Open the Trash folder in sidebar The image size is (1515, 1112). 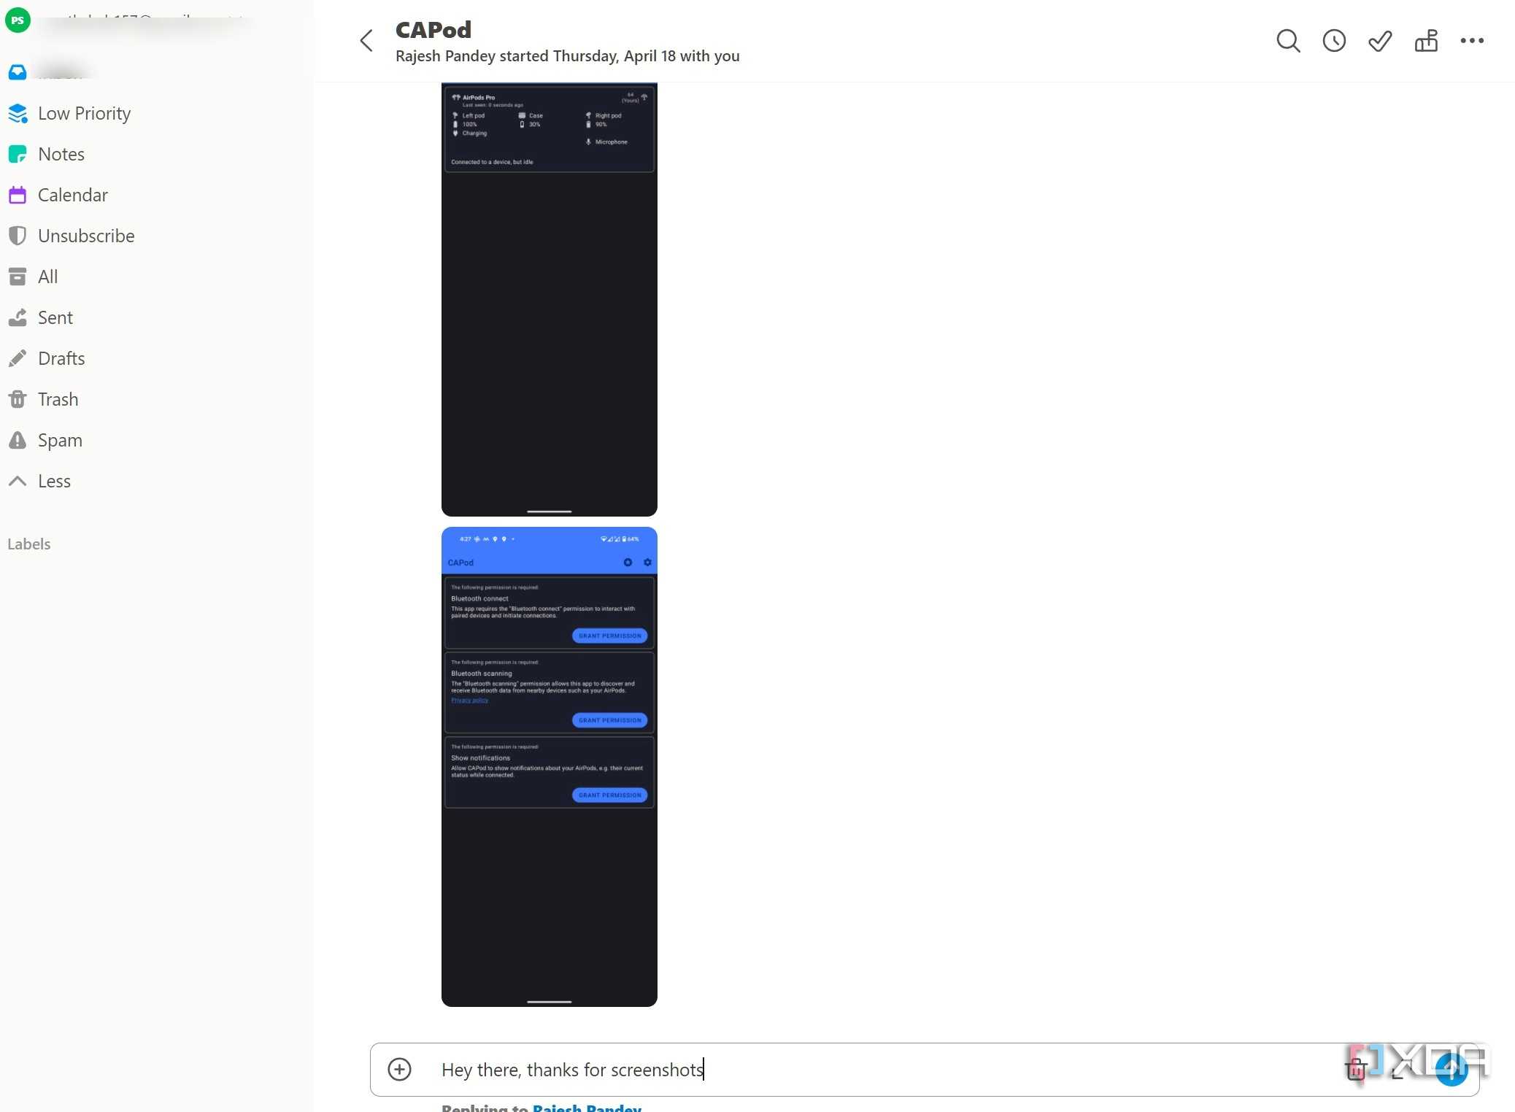click(58, 399)
